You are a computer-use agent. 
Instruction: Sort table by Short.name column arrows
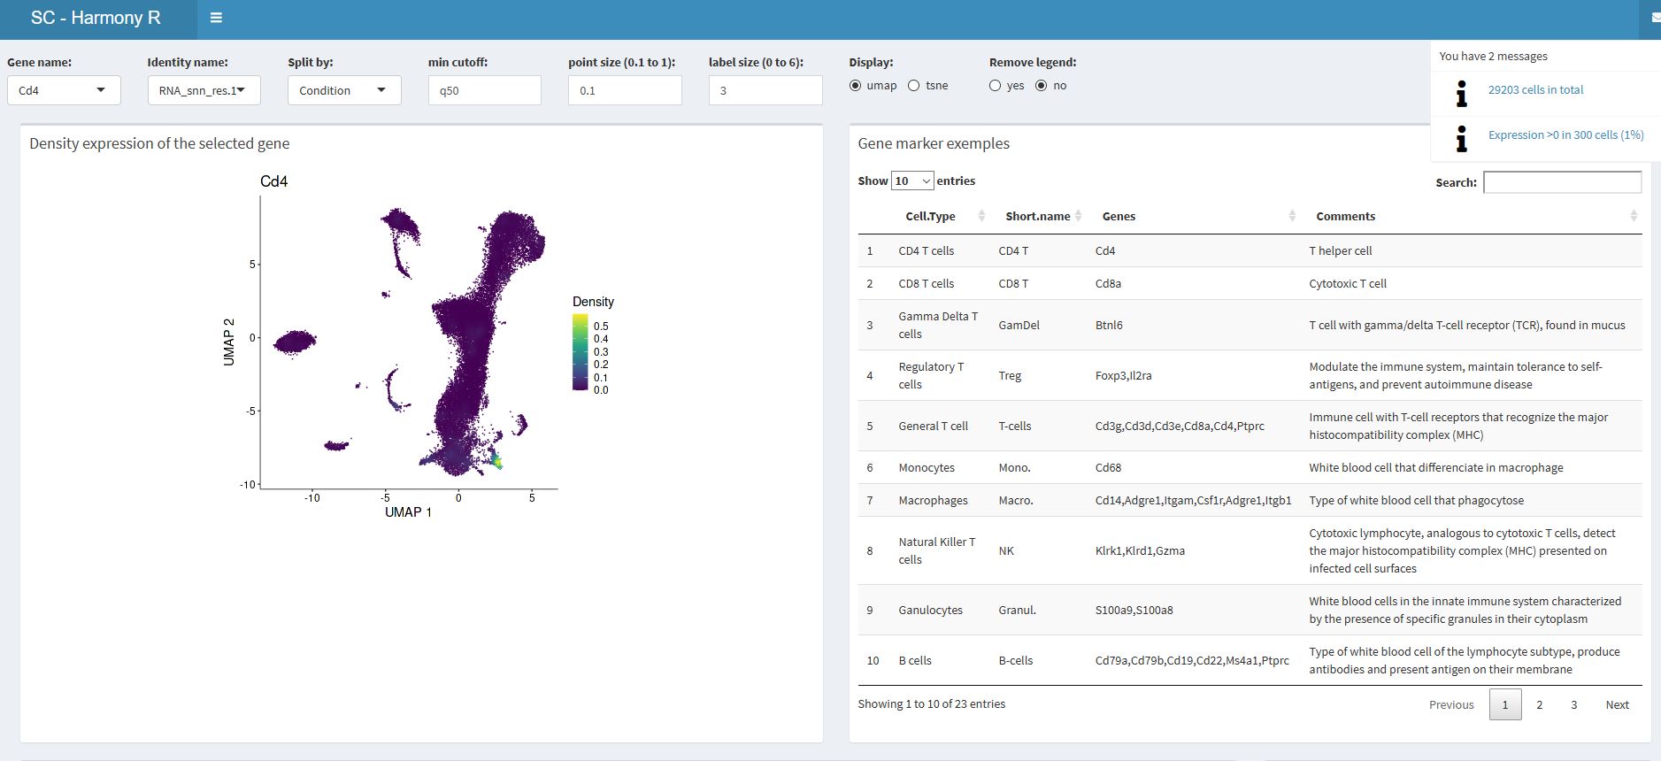(1078, 216)
